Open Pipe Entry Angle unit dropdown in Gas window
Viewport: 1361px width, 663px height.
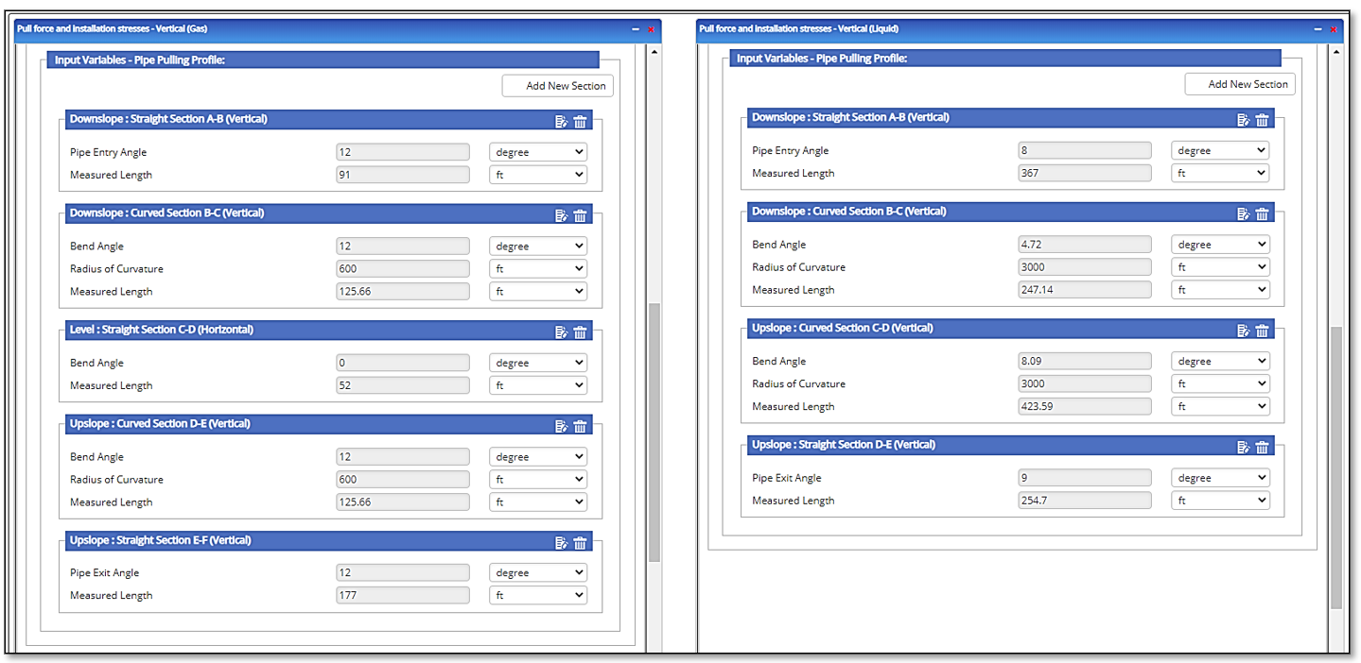[537, 152]
